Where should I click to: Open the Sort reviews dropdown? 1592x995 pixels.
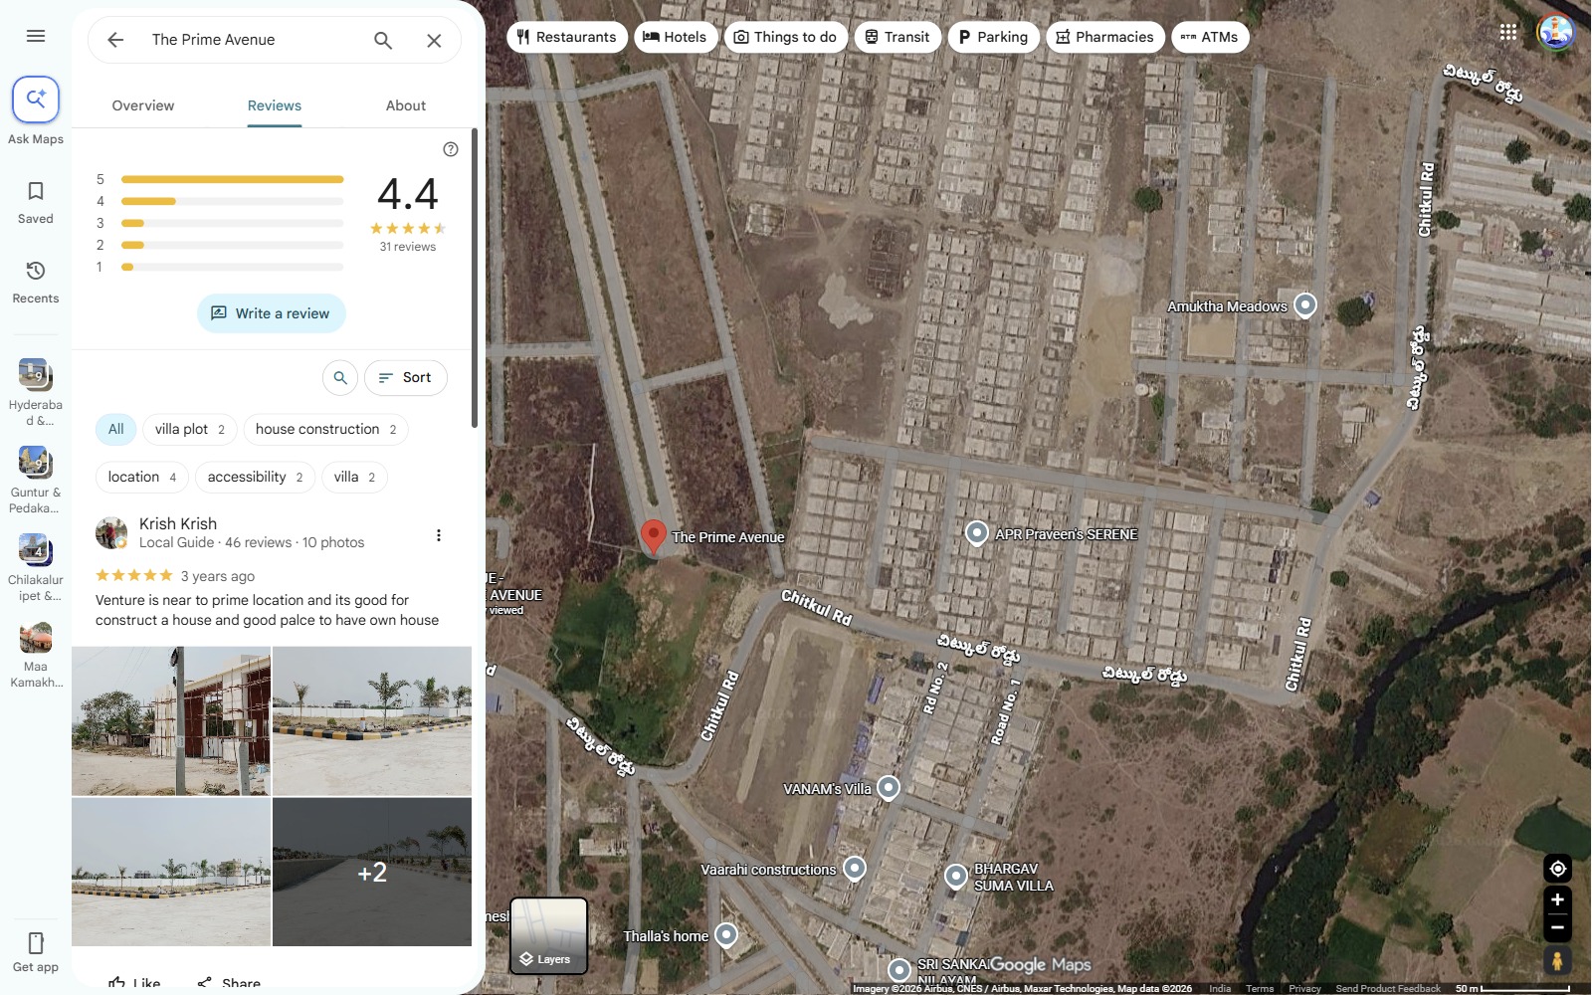click(406, 378)
